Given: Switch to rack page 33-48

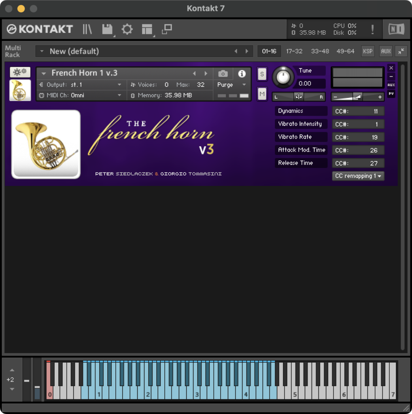Looking at the screenshot, I should click(x=320, y=51).
